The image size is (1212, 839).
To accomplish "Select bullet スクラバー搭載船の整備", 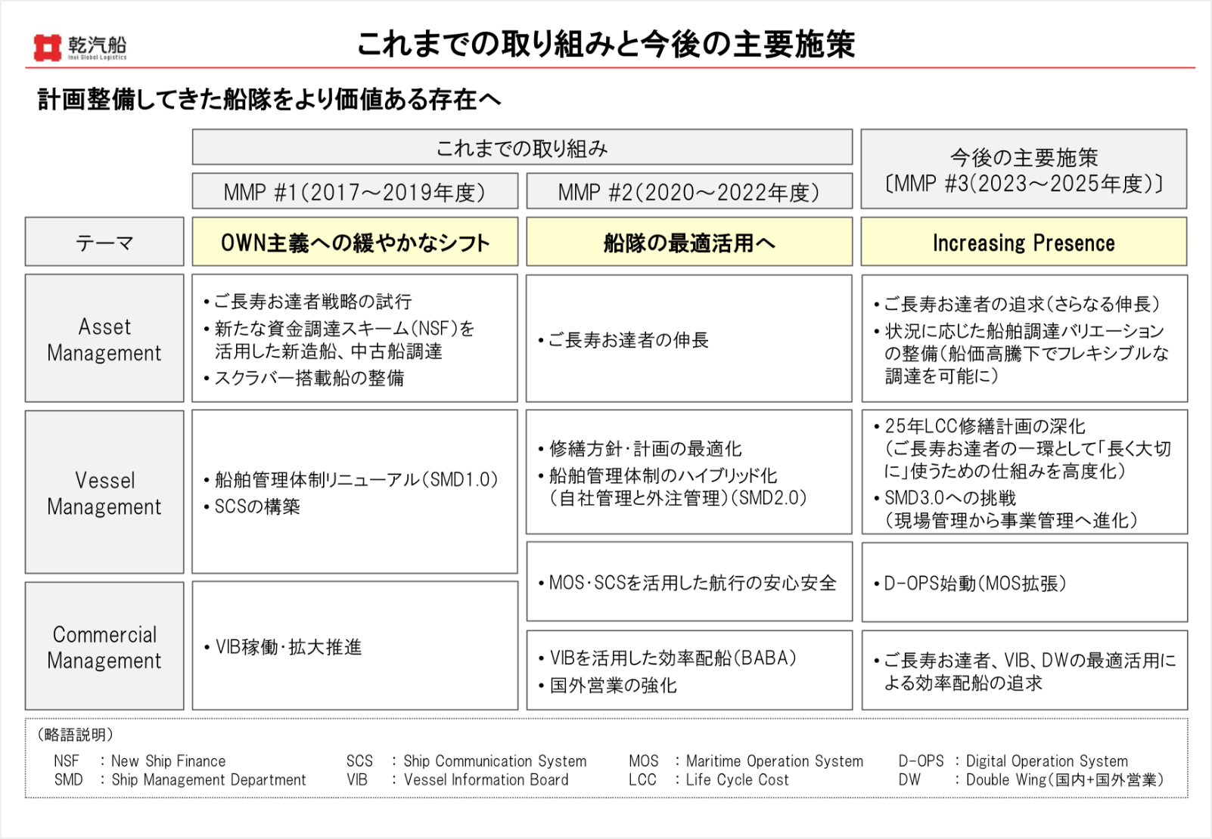I will click(304, 378).
